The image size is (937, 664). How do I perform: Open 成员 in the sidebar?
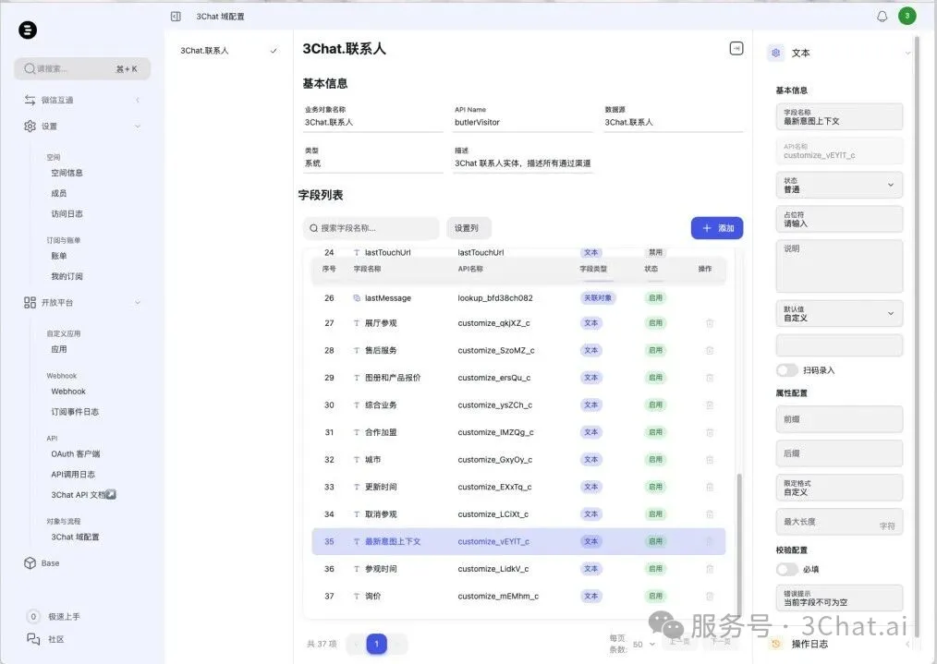click(x=58, y=193)
